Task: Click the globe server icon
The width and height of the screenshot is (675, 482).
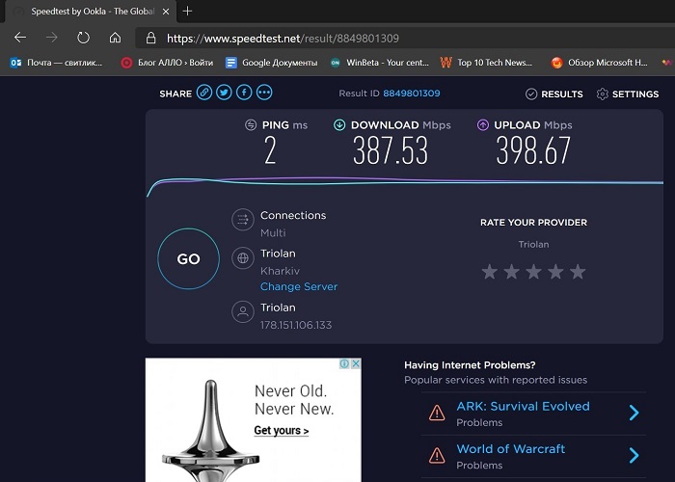Action: pos(243,257)
